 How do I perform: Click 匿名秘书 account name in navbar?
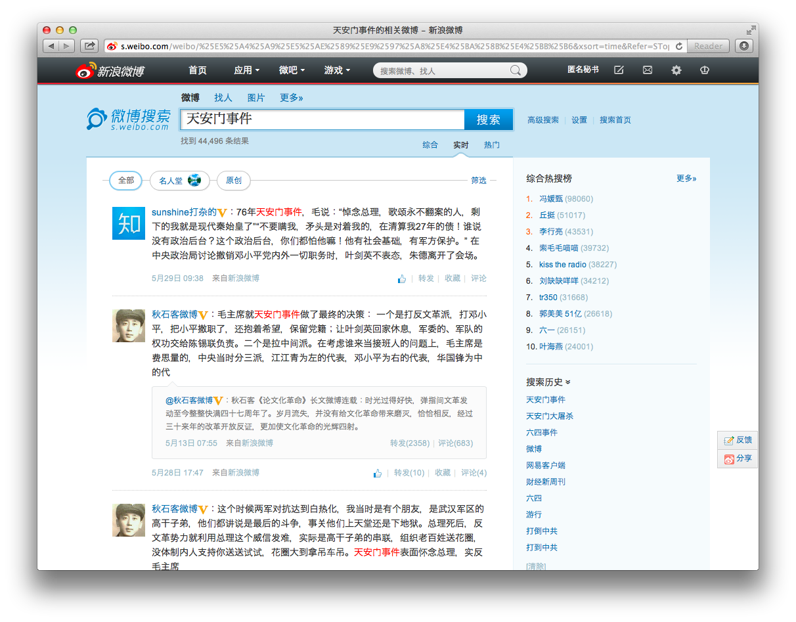click(583, 70)
